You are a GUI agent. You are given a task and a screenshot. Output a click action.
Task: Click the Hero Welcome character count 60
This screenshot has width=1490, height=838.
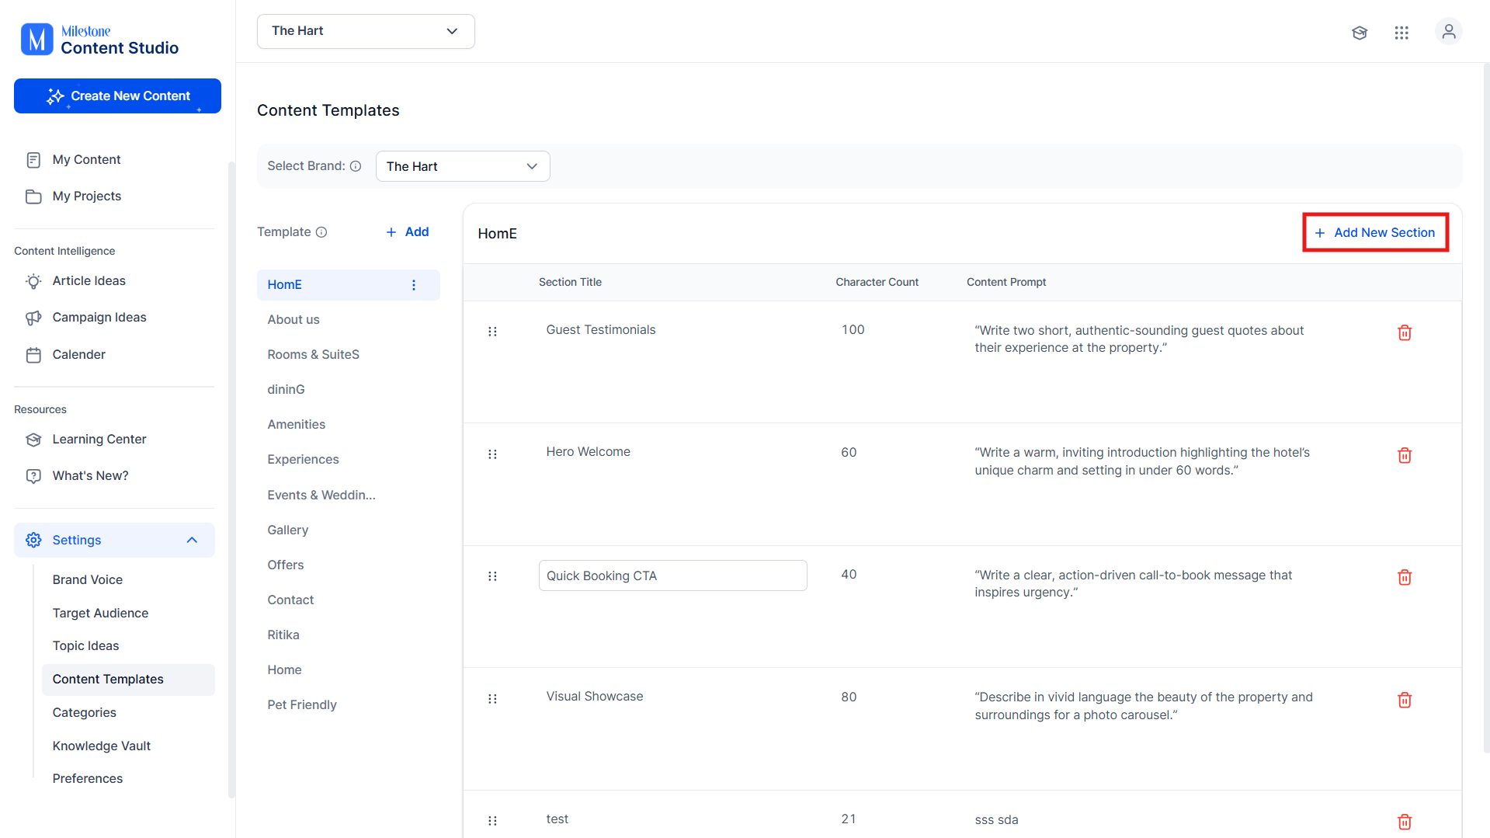click(x=849, y=453)
